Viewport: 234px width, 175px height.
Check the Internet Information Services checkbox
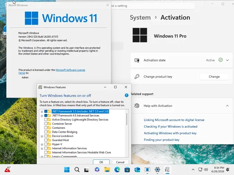[x=46, y=148]
